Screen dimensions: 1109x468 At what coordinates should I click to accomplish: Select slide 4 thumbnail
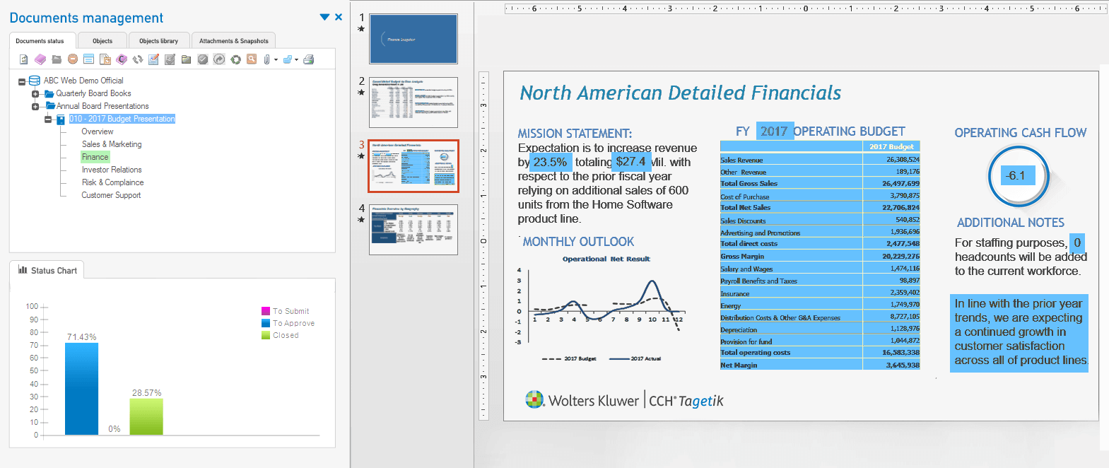pos(413,229)
